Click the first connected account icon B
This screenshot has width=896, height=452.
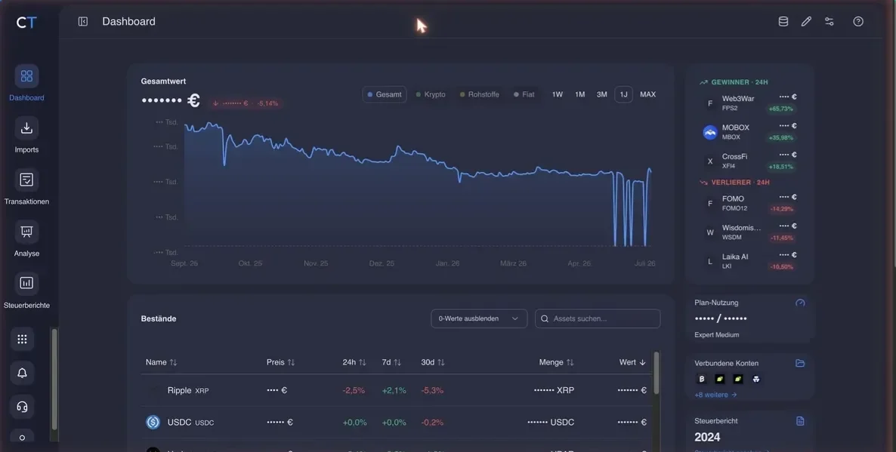(x=702, y=379)
